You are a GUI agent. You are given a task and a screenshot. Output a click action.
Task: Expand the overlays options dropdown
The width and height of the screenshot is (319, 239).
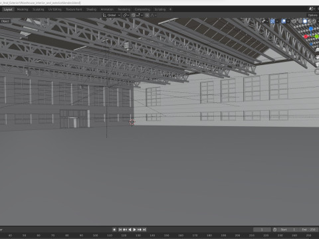point(288,21)
